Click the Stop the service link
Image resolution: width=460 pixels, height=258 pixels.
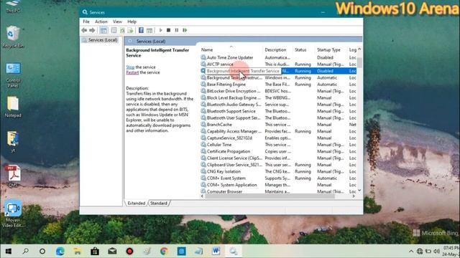tap(130, 67)
